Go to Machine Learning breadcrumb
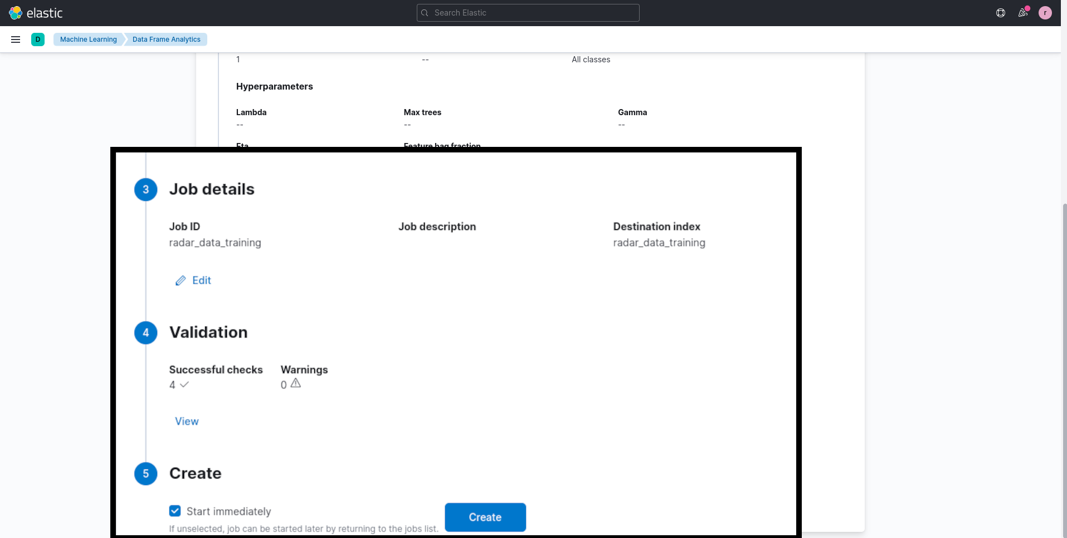The width and height of the screenshot is (1067, 538). coord(88,40)
